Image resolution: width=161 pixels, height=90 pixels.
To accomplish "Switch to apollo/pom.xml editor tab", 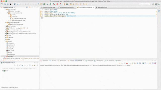I will tap(102, 7).
